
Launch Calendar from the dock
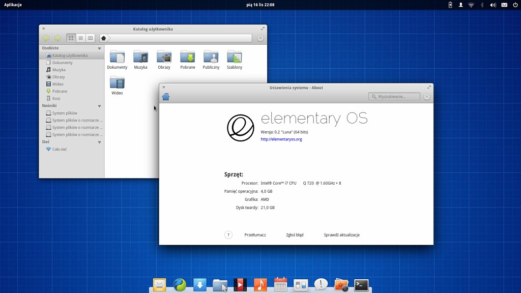pos(280,285)
